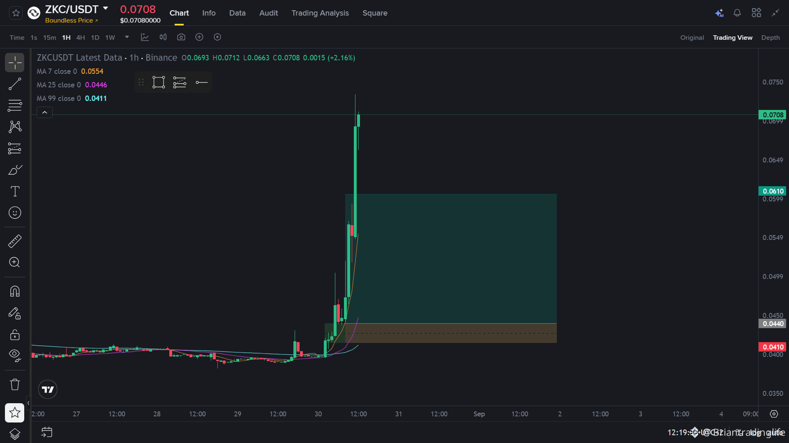Screen dimensions: 789x443
Task: Open the ZKC/USDT pair dropdown
Action: pyautogui.click(x=106, y=9)
